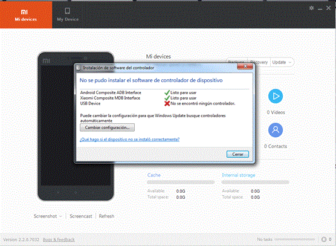Screen dimensions: 336x246
Task: Click the Videos play icon
Action: (x=276, y=96)
